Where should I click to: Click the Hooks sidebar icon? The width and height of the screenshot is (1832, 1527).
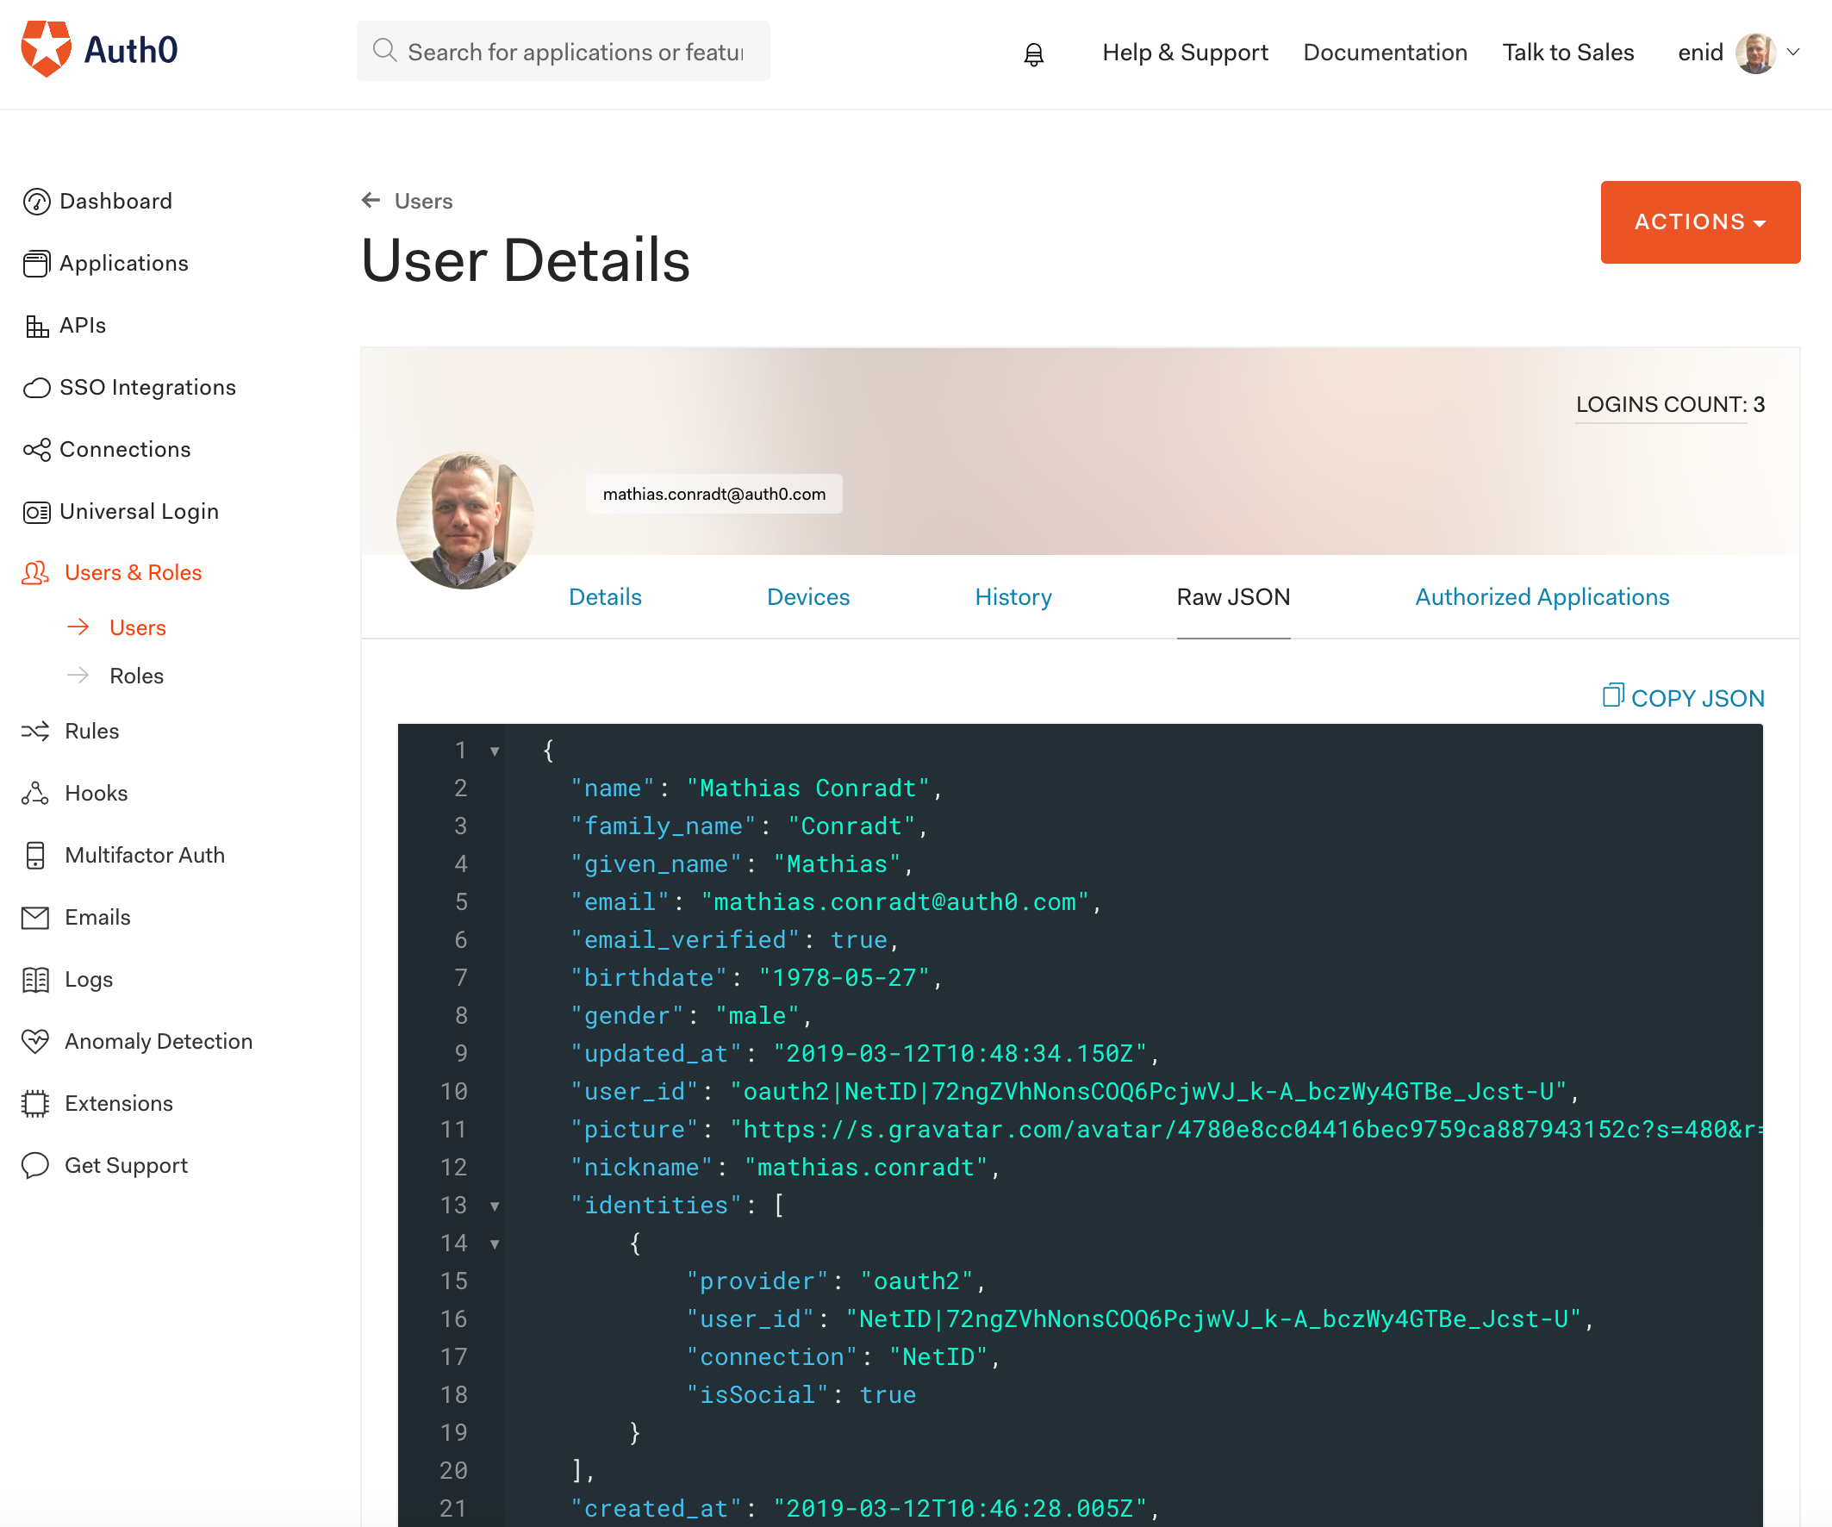(x=34, y=793)
